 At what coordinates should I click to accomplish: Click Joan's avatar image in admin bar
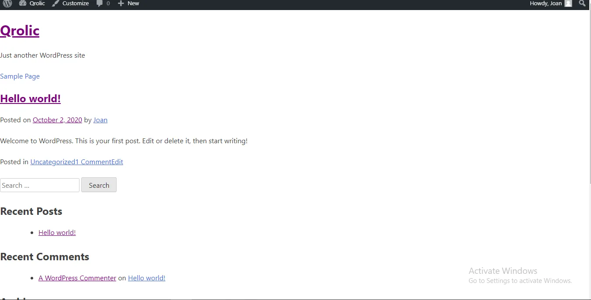568,4
